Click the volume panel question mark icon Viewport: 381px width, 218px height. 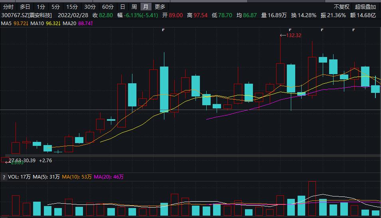click(4, 177)
